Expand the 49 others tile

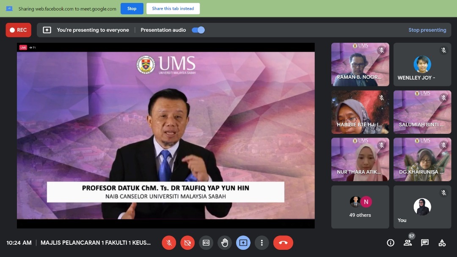click(360, 207)
